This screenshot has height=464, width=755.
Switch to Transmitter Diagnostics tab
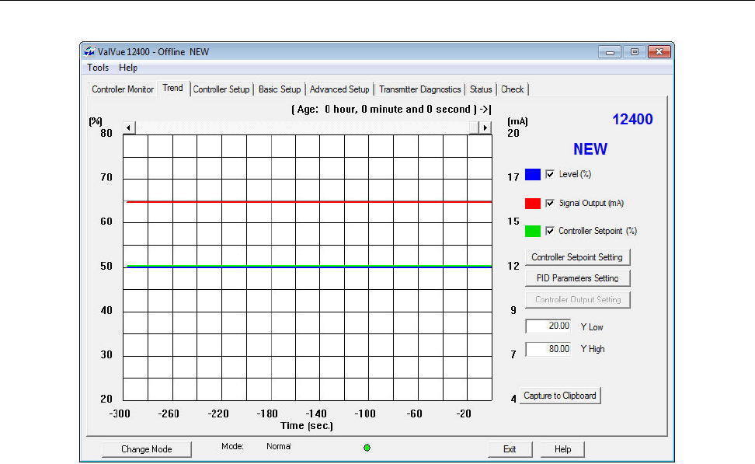(x=420, y=89)
